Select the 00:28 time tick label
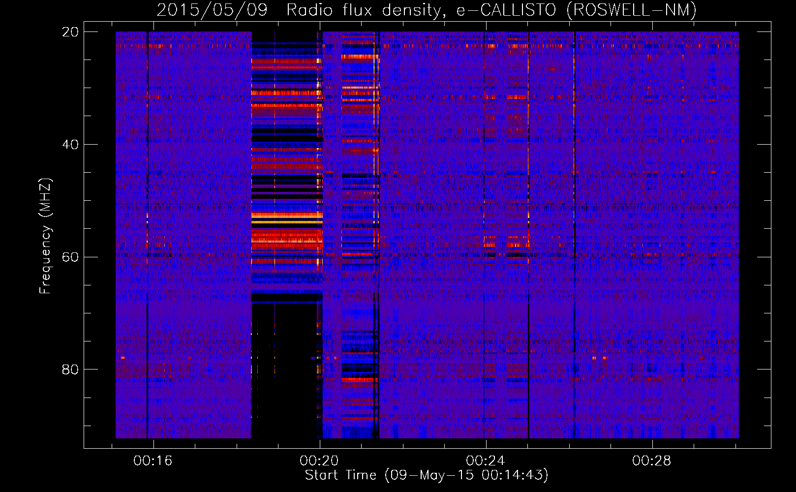 coord(652,461)
